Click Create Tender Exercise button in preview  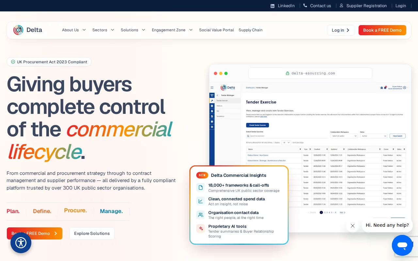coord(257,125)
